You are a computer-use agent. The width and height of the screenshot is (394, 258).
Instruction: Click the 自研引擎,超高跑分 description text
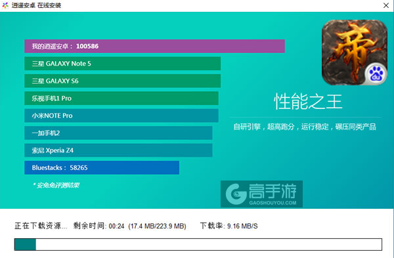[305, 127]
